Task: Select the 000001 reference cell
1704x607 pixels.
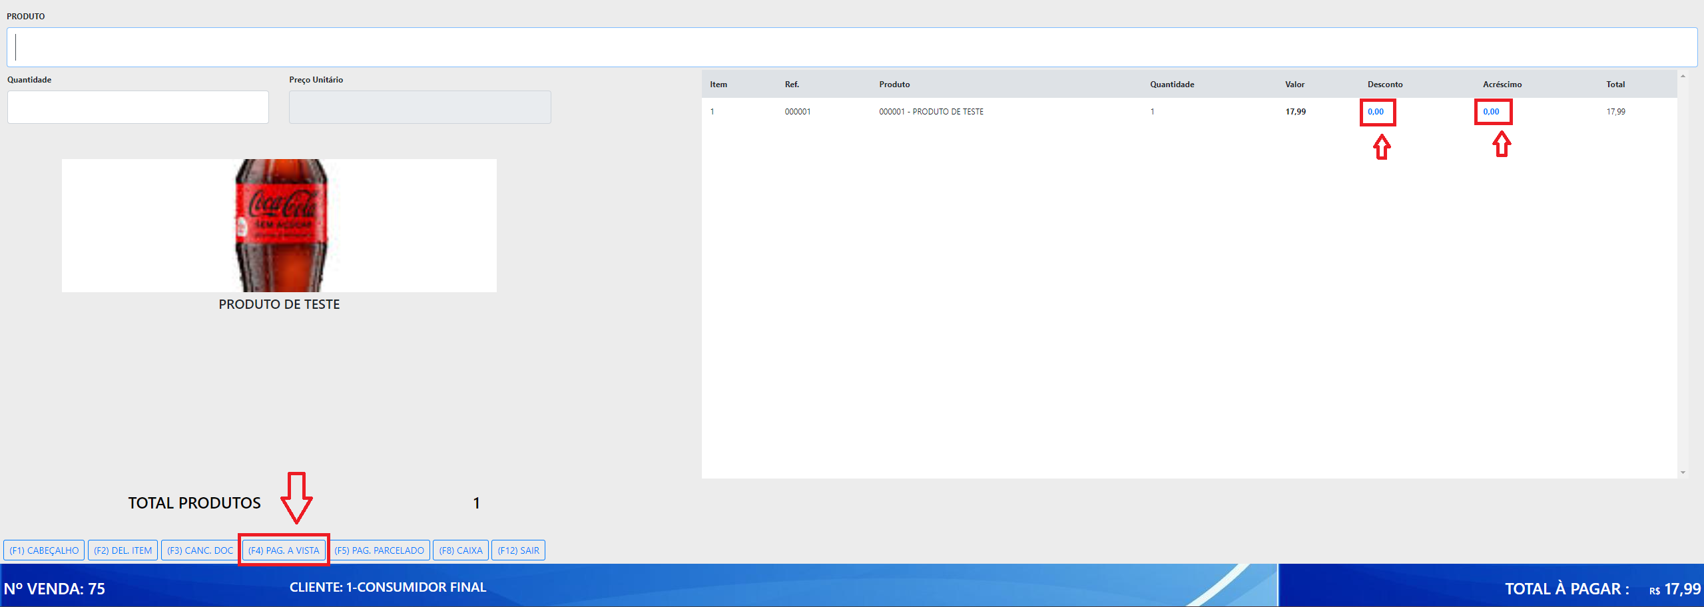Action: [x=798, y=112]
